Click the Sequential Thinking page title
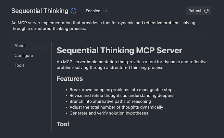Screen dimensions: 224x138 pyautogui.click(x=40, y=11)
